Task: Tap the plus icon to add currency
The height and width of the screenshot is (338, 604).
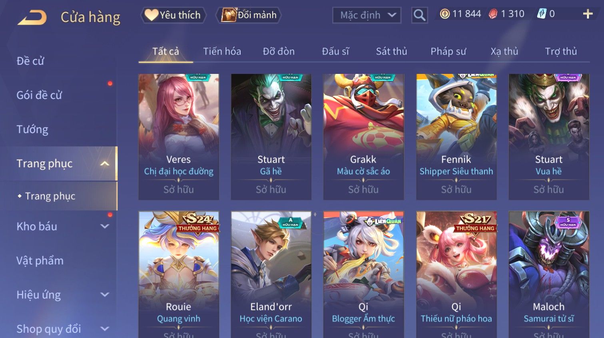Action: tap(588, 14)
